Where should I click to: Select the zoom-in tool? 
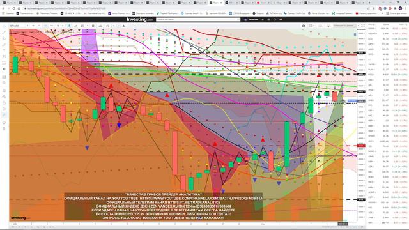4,83
